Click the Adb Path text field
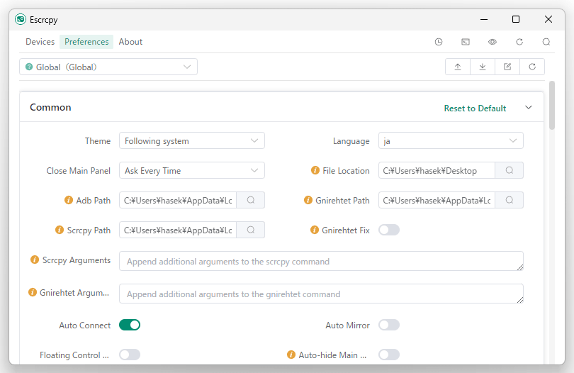 tap(178, 200)
